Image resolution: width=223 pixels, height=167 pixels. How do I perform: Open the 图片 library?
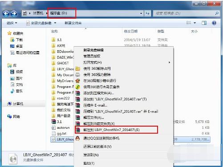[x=16, y=78]
